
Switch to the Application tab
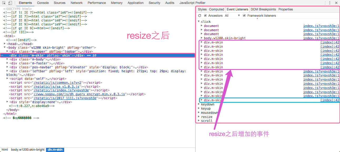(x=136, y=3)
